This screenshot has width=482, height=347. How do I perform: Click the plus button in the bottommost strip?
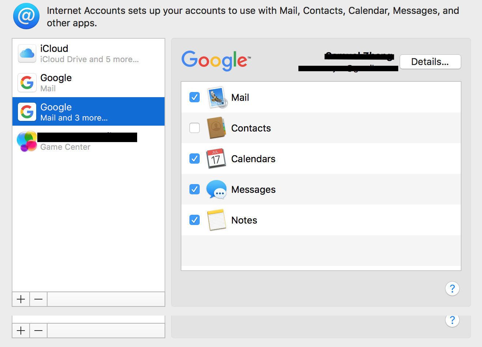pos(21,331)
